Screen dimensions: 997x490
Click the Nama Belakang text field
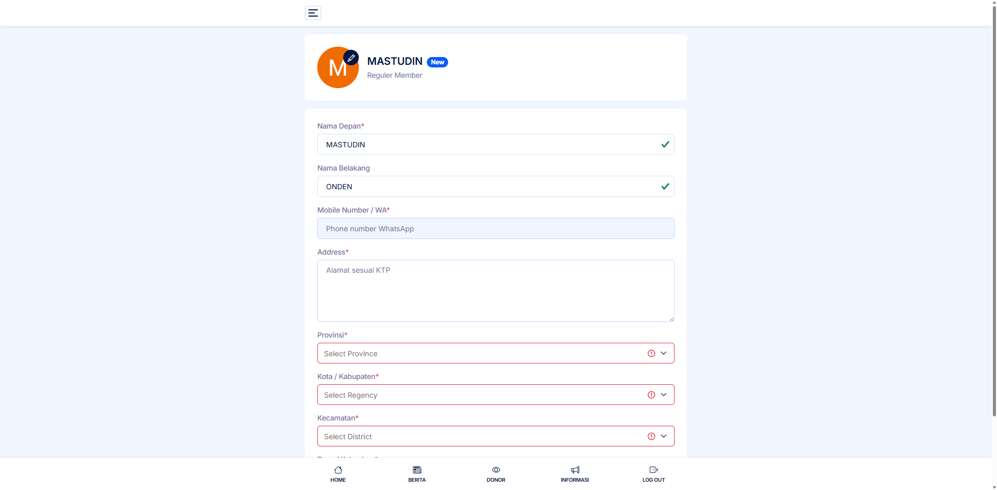click(x=488, y=187)
